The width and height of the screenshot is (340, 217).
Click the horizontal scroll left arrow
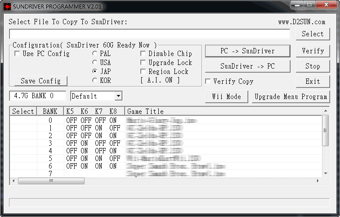point(13,181)
